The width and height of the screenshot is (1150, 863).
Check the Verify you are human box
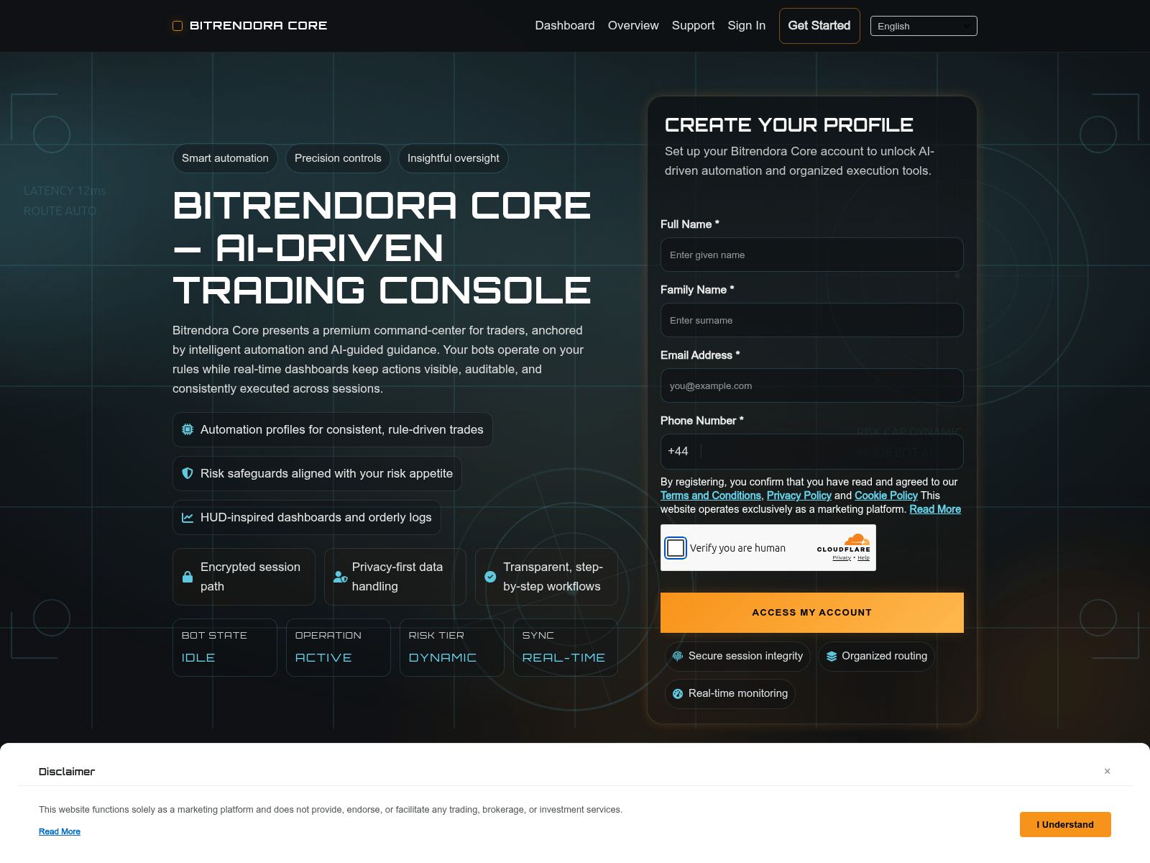pos(676,548)
